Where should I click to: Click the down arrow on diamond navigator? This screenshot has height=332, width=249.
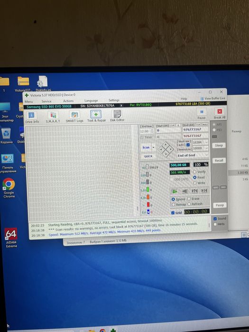tap(166, 154)
